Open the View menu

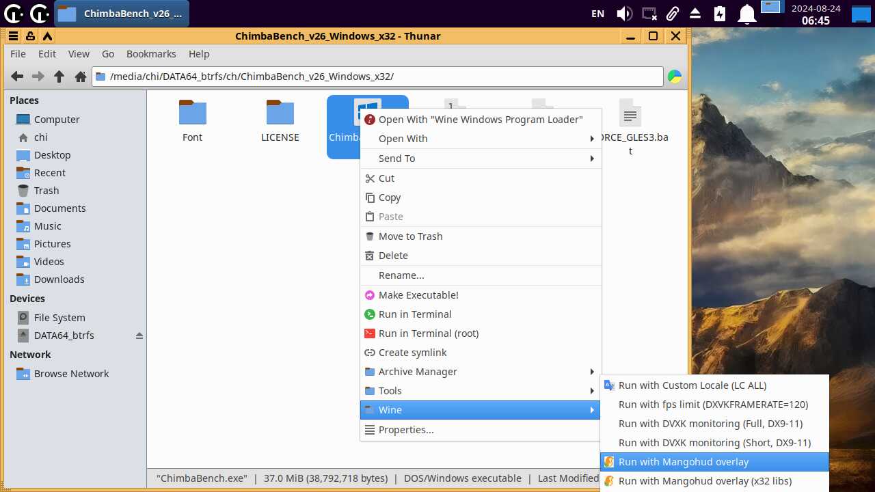[x=79, y=54]
